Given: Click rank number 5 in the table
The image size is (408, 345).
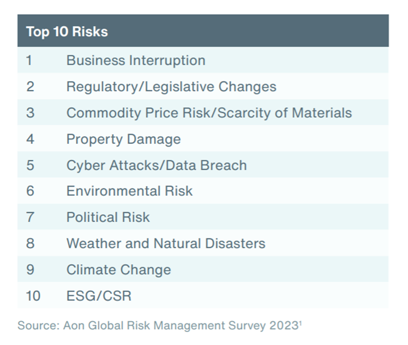Looking at the screenshot, I should (30, 165).
